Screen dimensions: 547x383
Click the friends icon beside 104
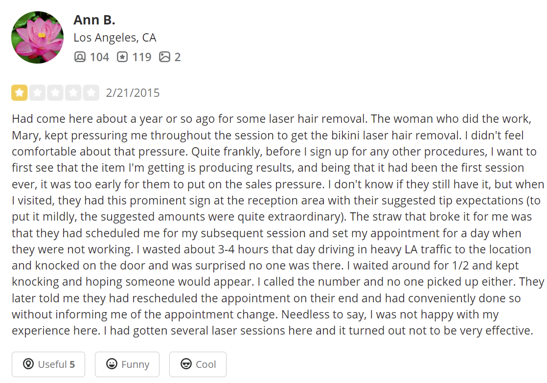tap(80, 57)
